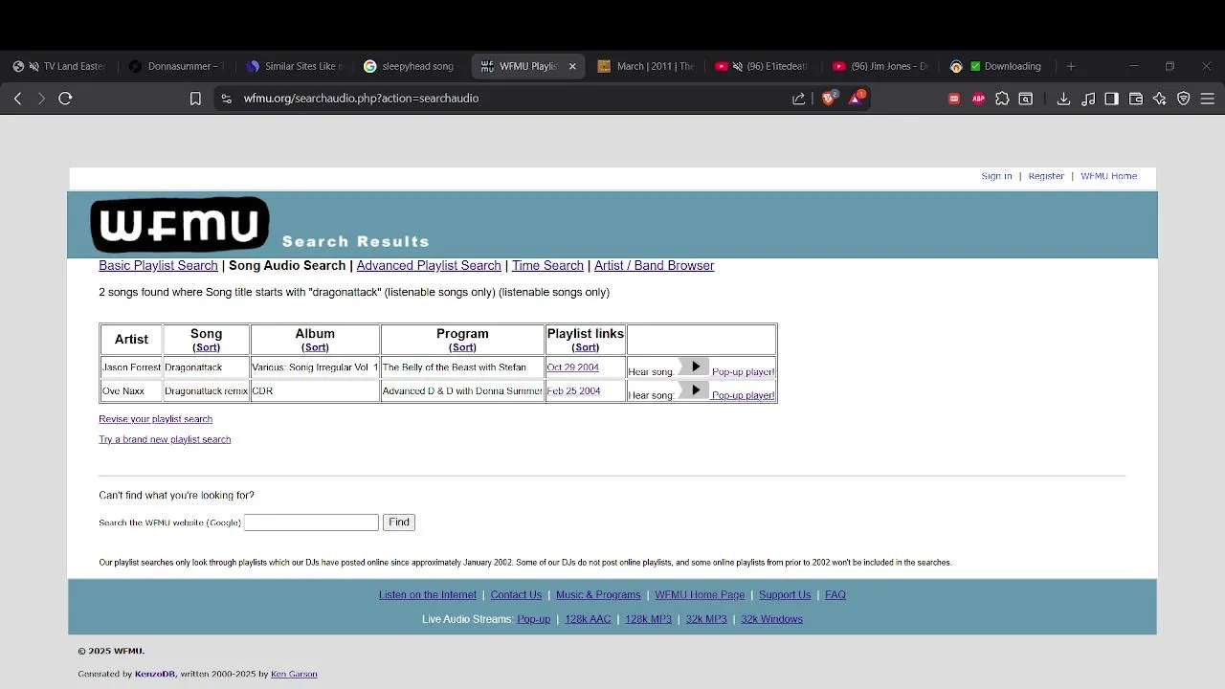Switch to Jim Jones YouTube tab

pos(880,66)
